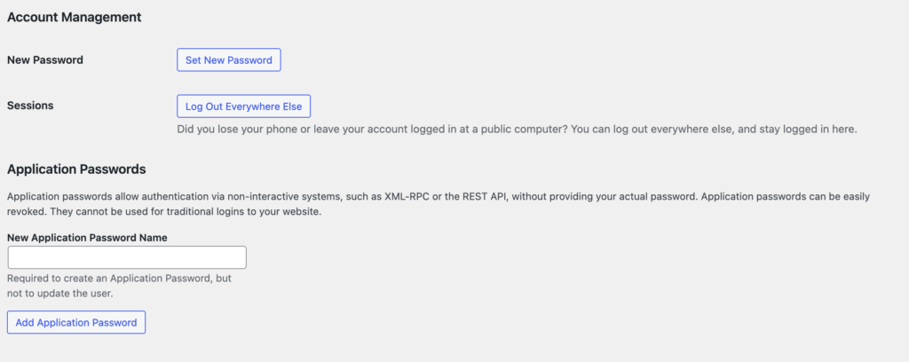Image resolution: width=909 pixels, height=362 pixels.
Task: Click the New Application Password Name label
Action: 87,238
